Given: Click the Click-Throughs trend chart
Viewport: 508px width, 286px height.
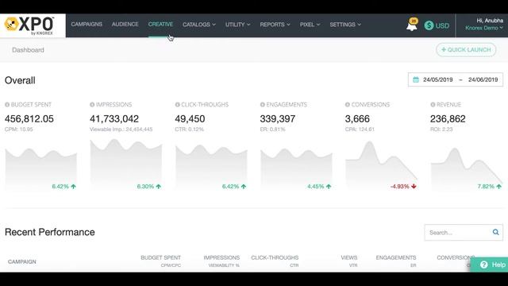Looking at the screenshot, I should (x=211, y=167).
